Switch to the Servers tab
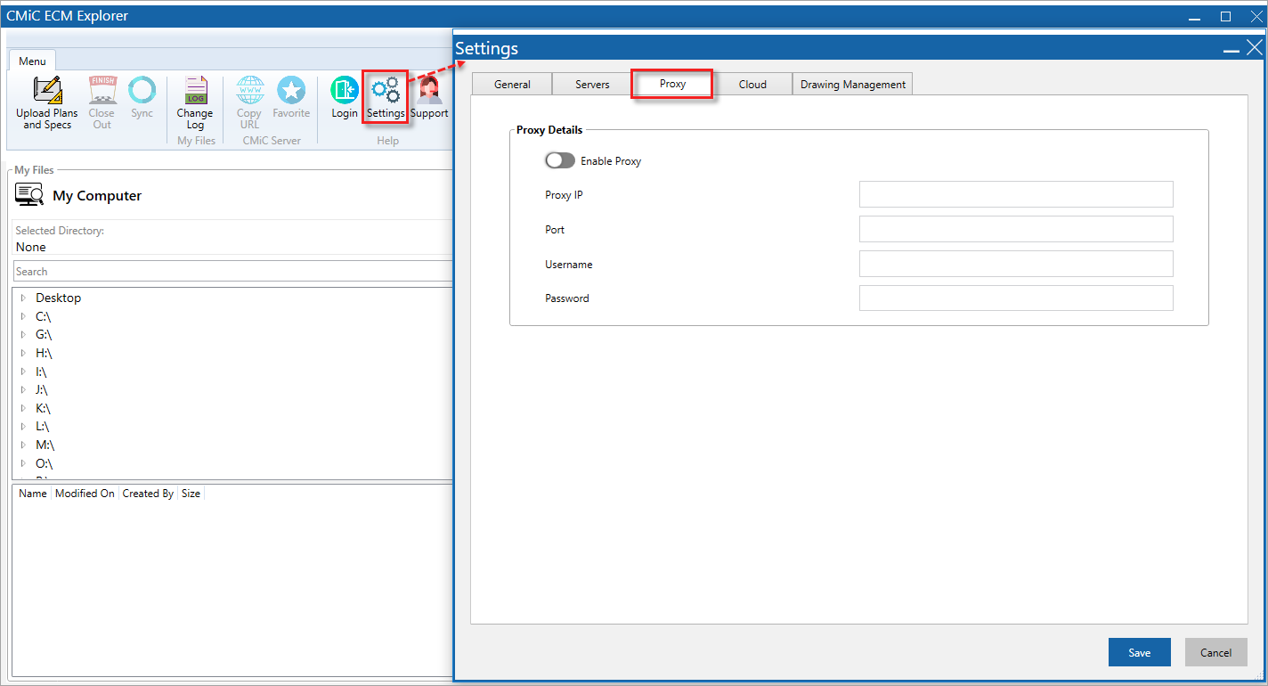 [592, 84]
